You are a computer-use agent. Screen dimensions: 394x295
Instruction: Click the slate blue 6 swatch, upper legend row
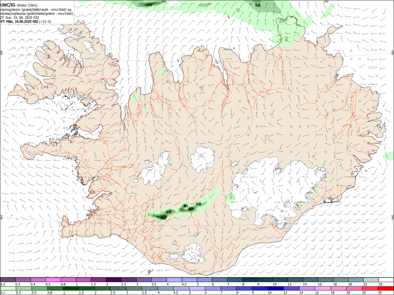(x=220, y=280)
